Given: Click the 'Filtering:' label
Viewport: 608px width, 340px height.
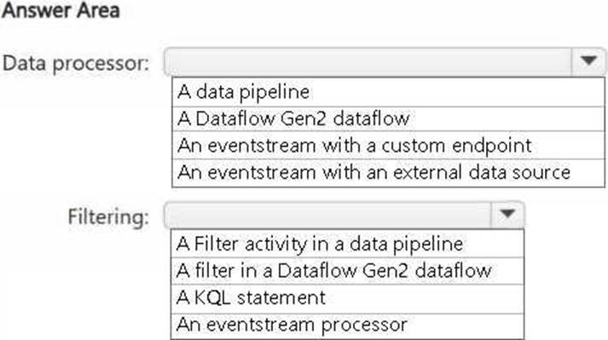Looking at the screenshot, I should click(x=108, y=216).
